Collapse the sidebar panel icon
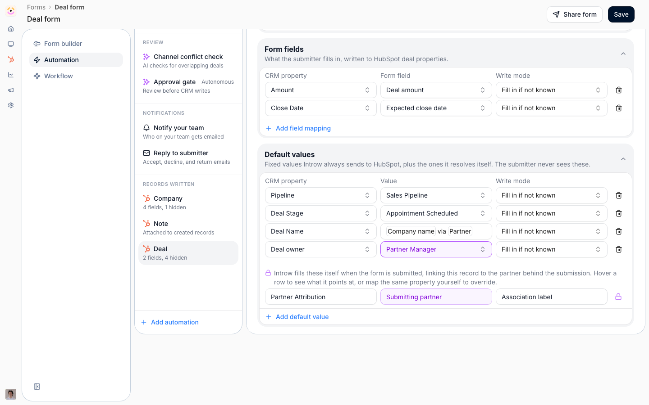649x405 pixels. (37, 387)
